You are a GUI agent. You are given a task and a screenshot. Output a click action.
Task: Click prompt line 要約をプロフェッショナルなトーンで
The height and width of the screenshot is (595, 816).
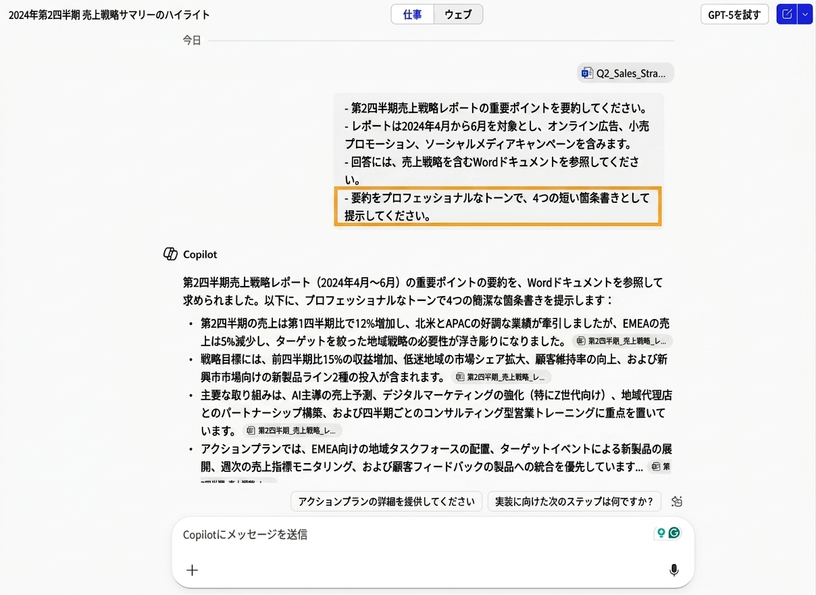pos(496,207)
